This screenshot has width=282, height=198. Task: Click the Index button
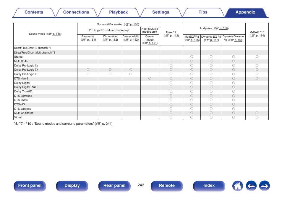coord(209,186)
